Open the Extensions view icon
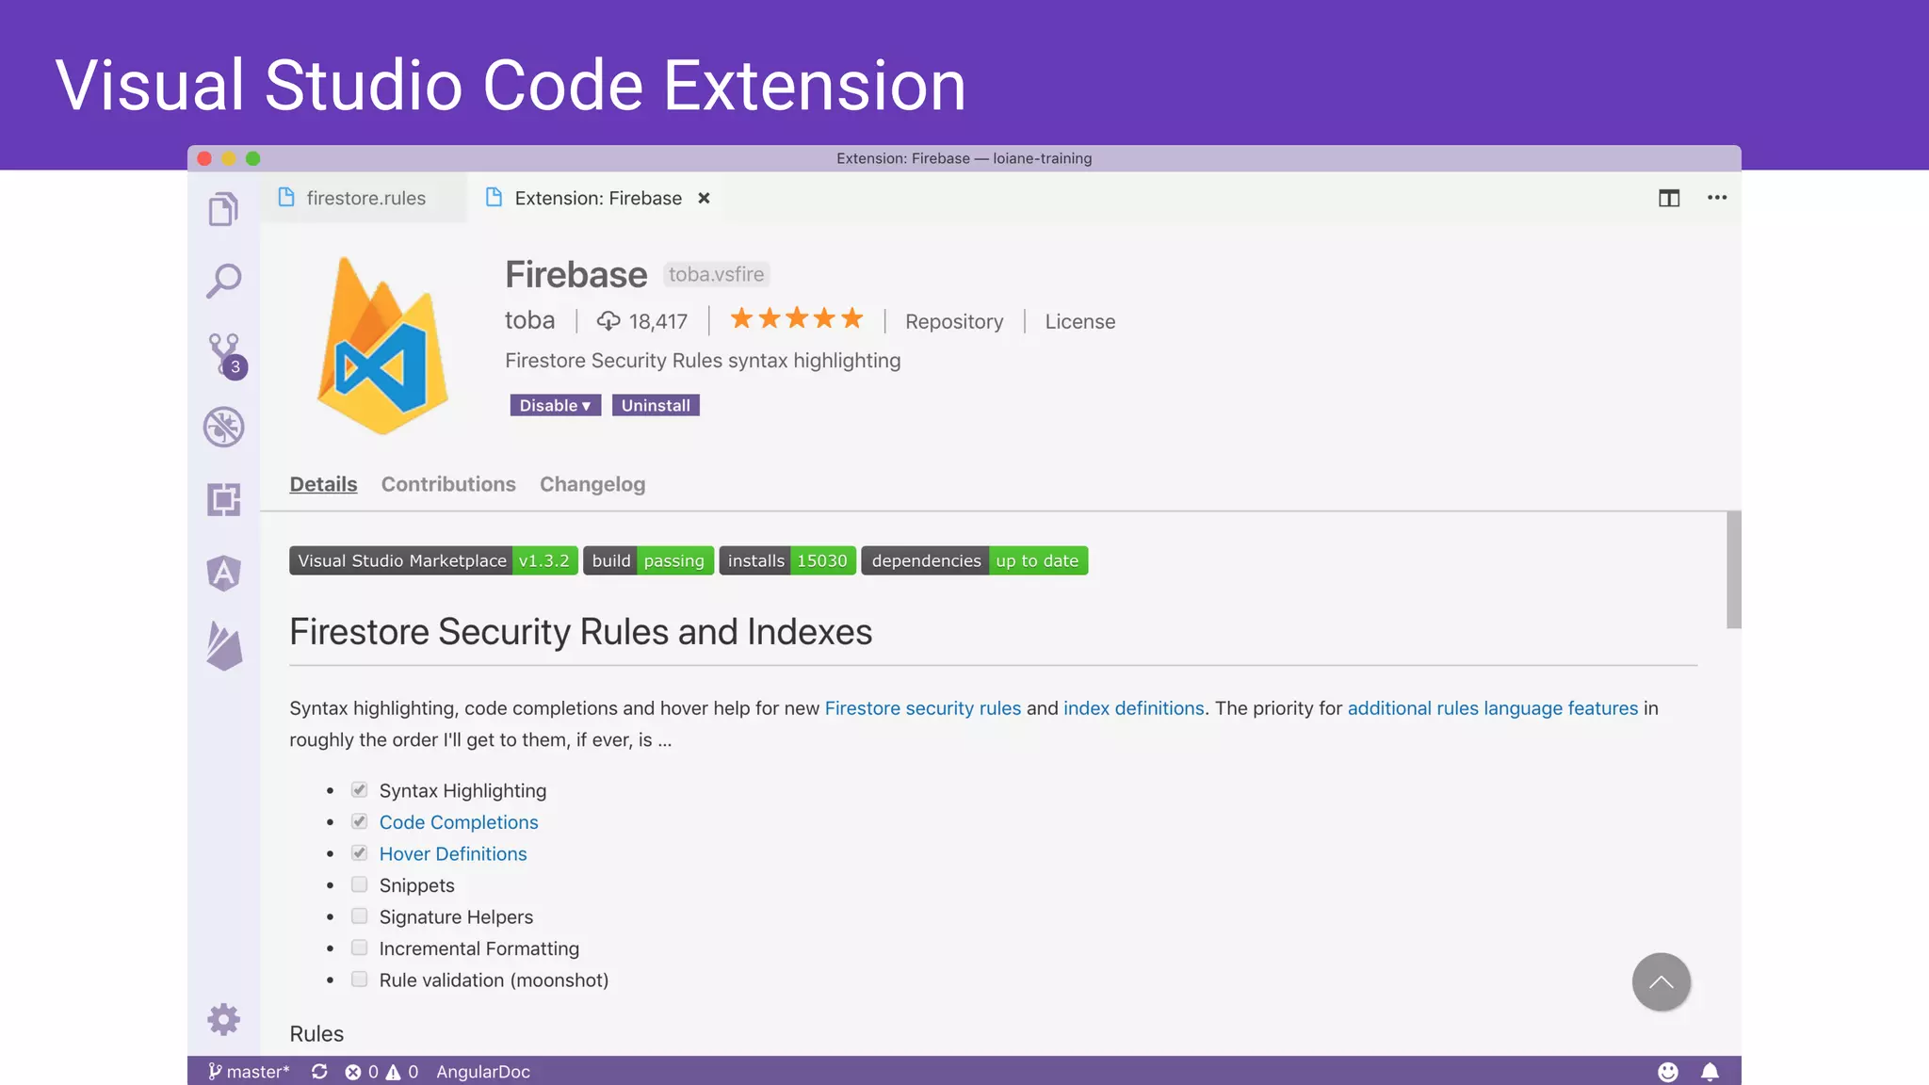Viewport: 1929px width, 1085px height. (224, 499)
